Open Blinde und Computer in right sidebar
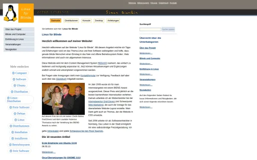The image size is (257, 160). [x=150, y=58]
